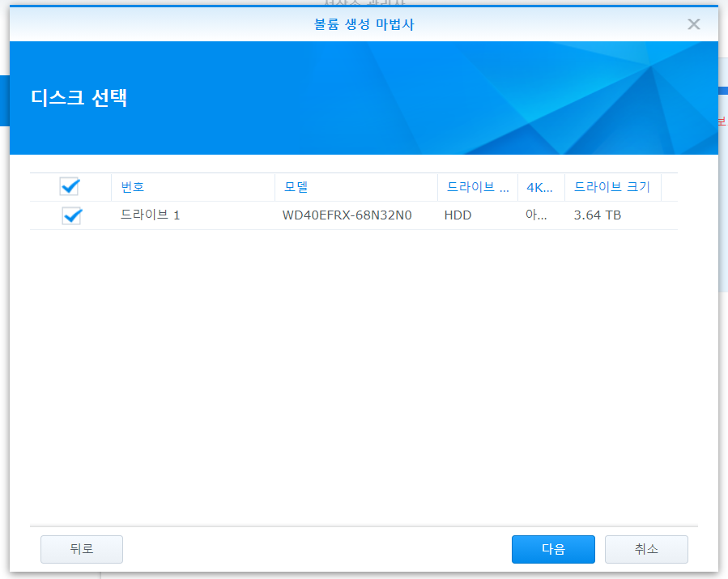Screen dimensions: 728x579
Task: Toggle the select-all drives header checkbox
Action: tap(70, 186)
